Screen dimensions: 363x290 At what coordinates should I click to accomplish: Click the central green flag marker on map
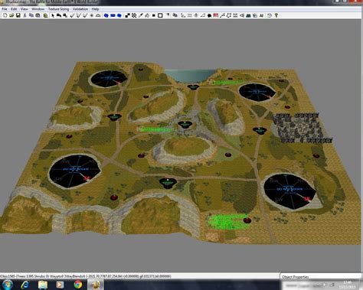point(185,125)
